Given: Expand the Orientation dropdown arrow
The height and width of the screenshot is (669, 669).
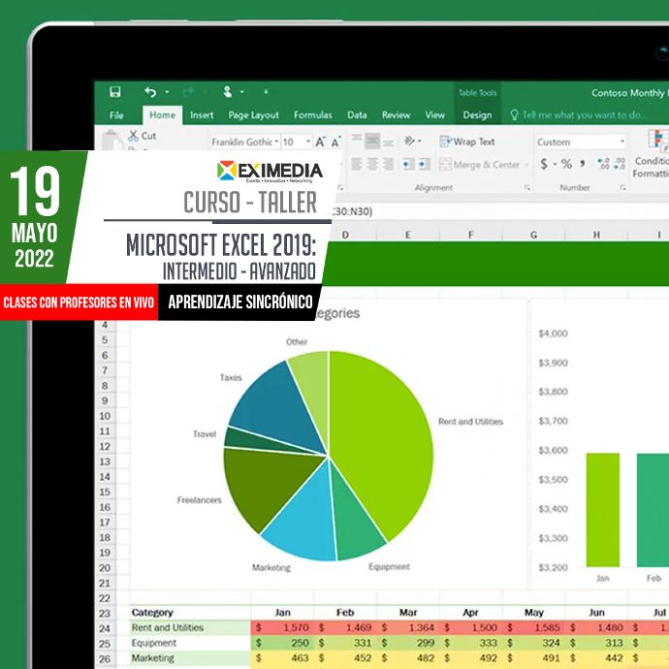Looking at the screenshot, I should tap(420, 141).
